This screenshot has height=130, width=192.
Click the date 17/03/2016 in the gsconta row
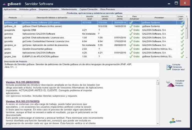[120, 41]
